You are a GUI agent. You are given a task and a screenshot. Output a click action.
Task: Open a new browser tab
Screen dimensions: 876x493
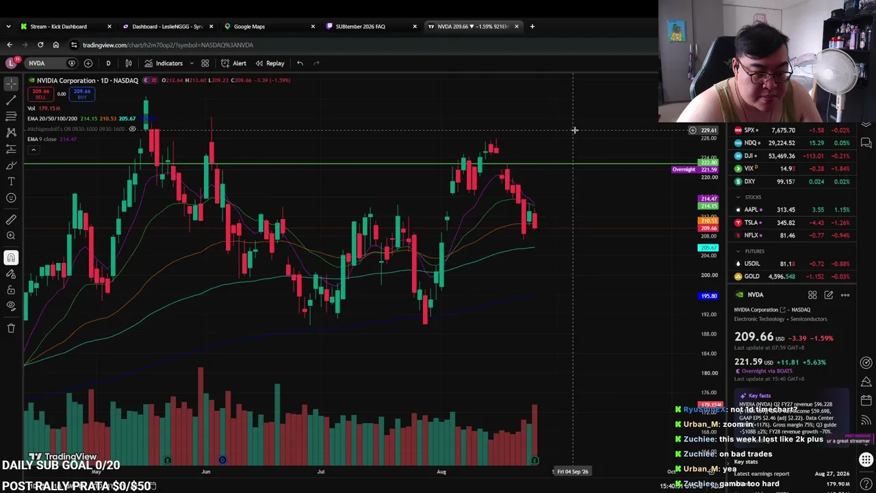tap(532, 26)
